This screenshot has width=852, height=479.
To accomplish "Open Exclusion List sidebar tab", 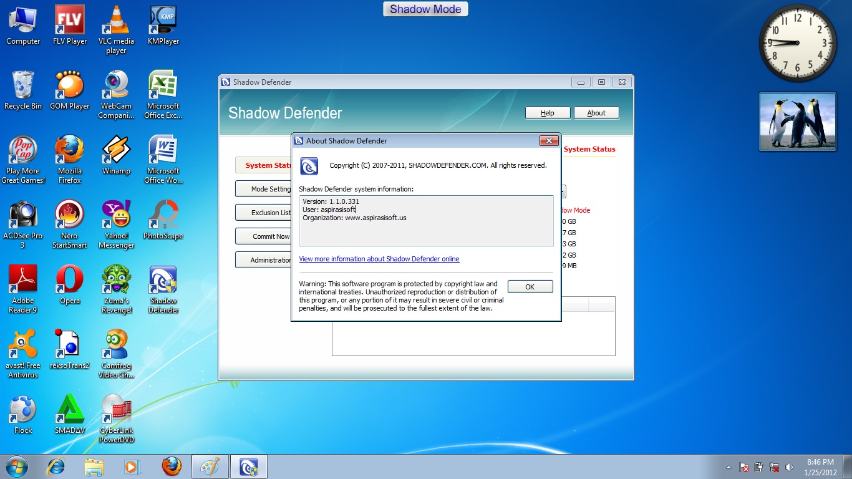I will click(x=263, y=213).
